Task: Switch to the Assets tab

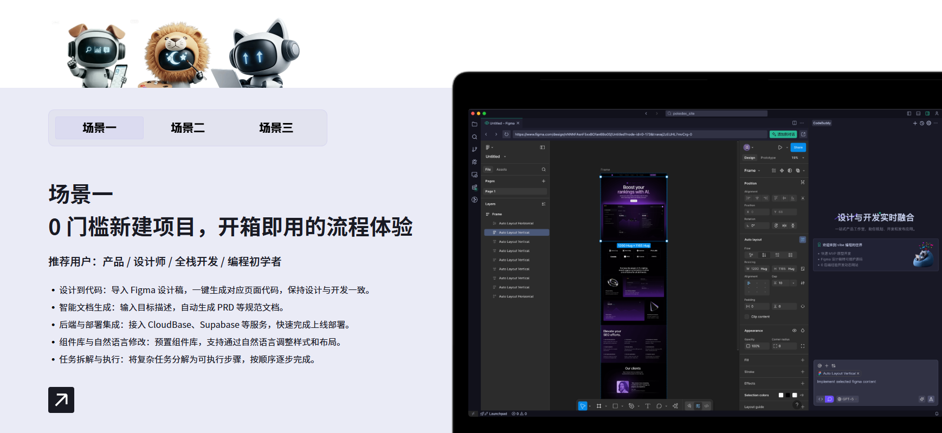Action: [x=501, y=170]
